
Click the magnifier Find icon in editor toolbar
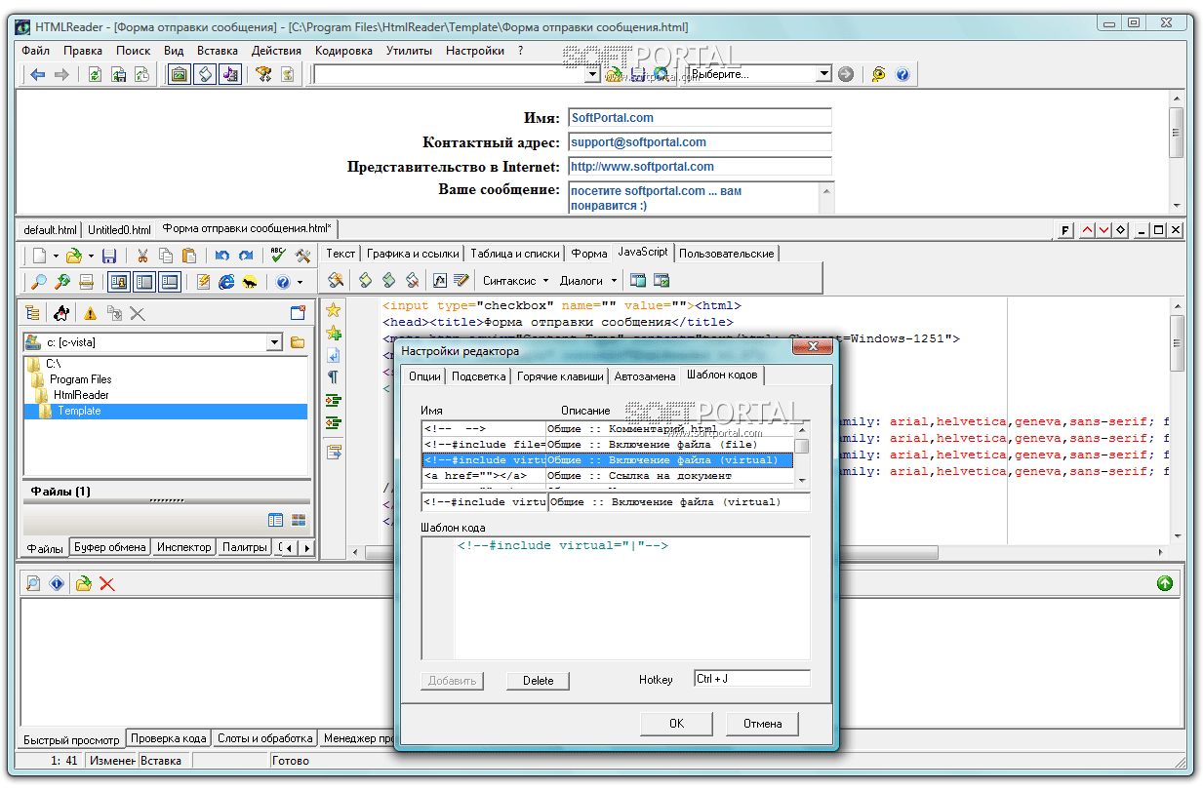pos(39,282)
